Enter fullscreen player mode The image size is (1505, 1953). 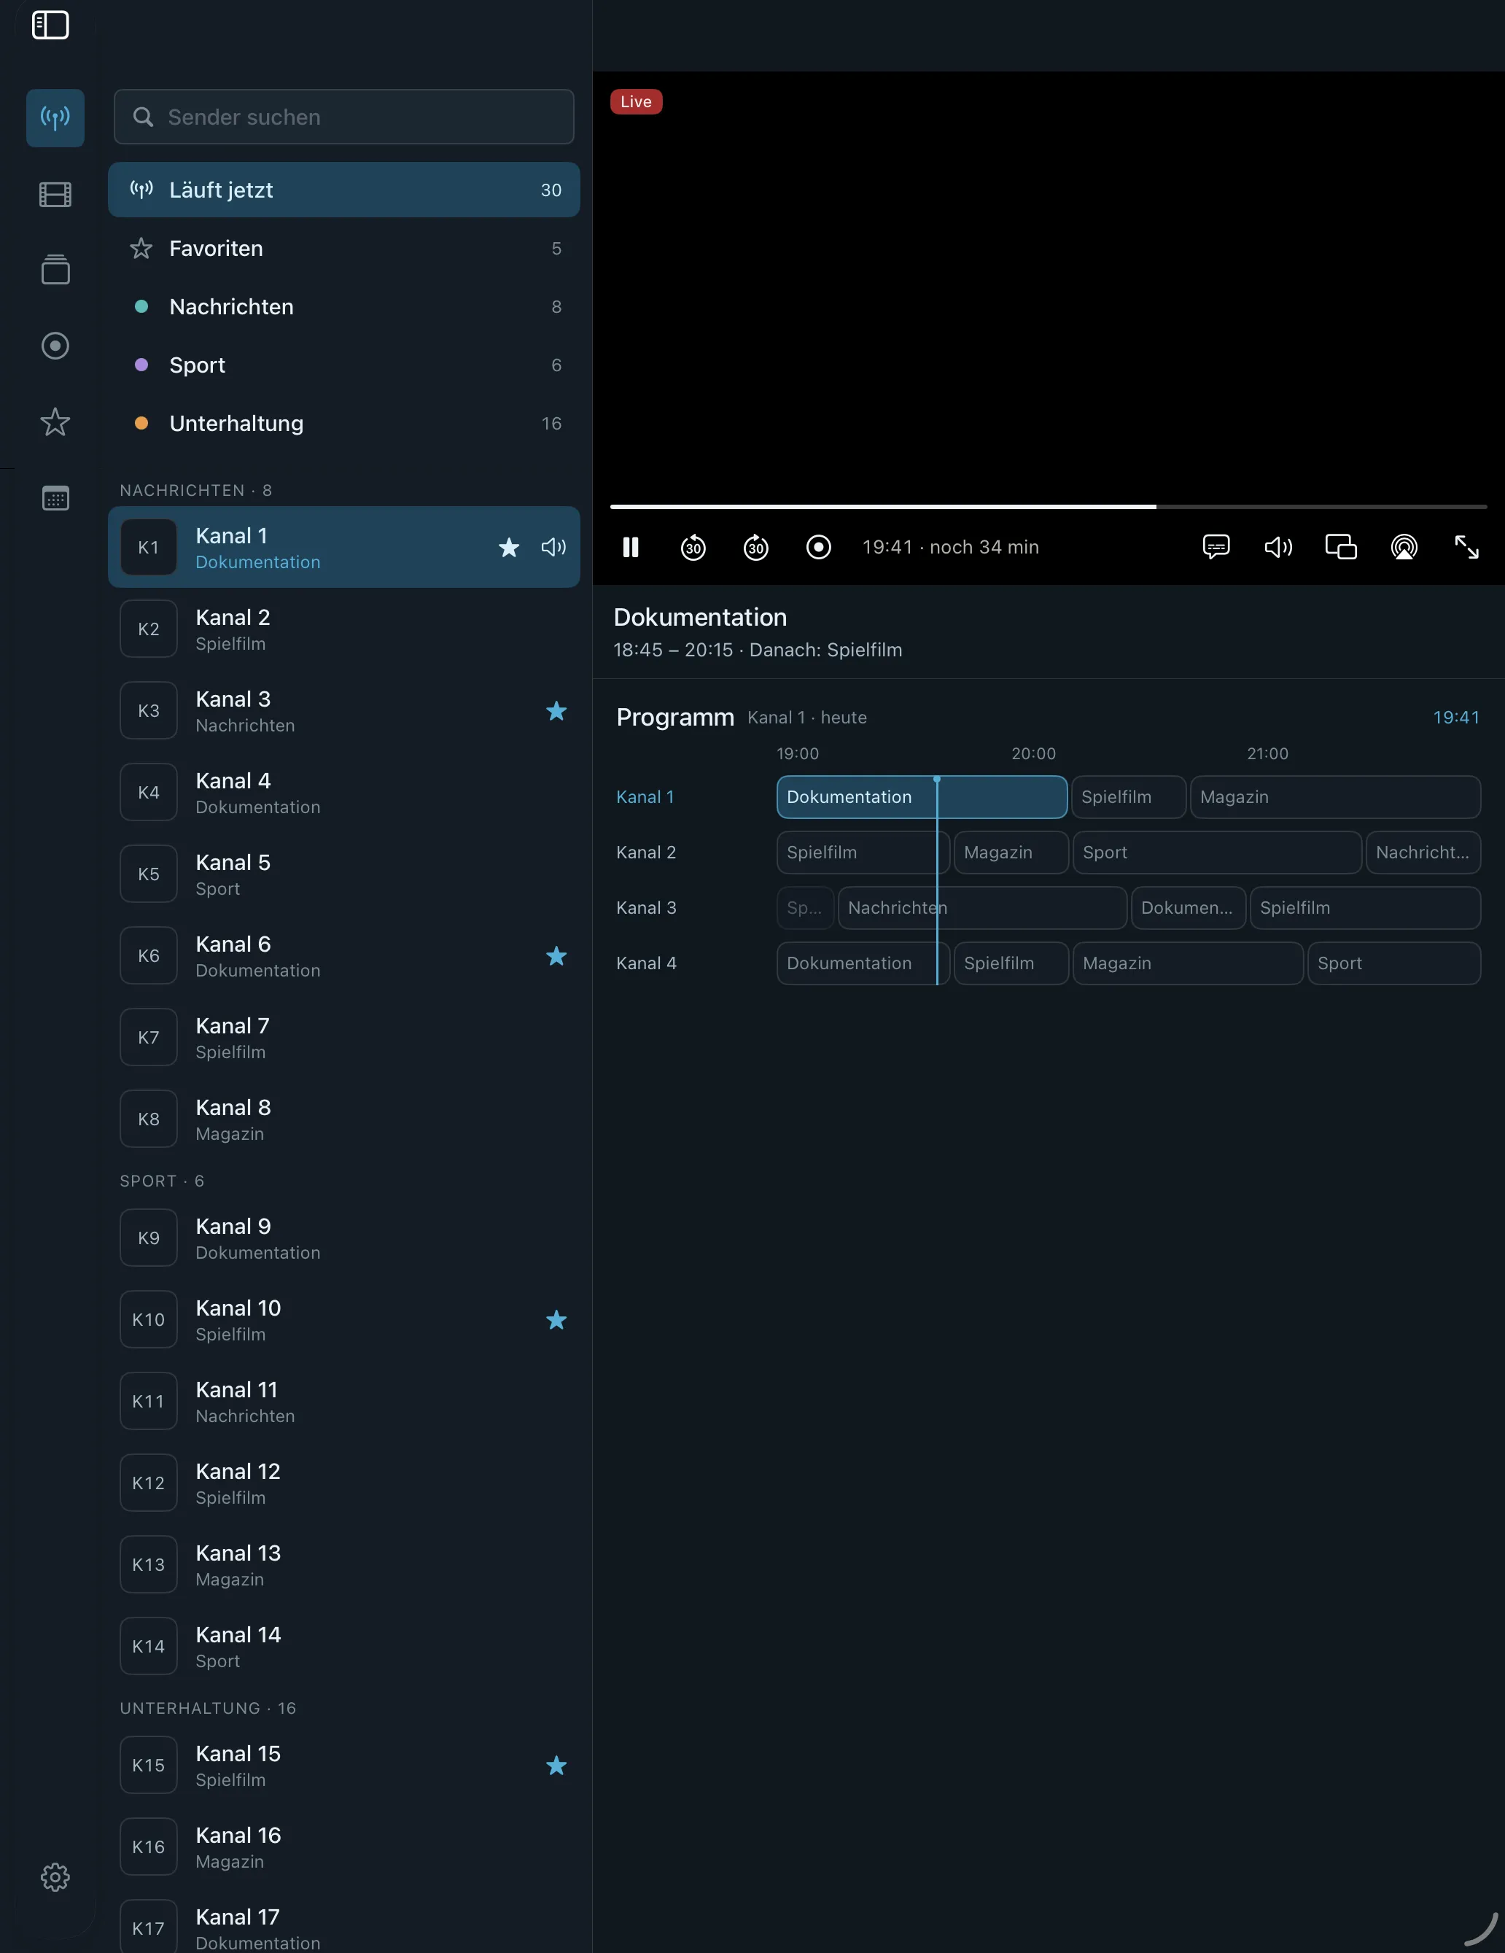click(x=1466, y=547)
